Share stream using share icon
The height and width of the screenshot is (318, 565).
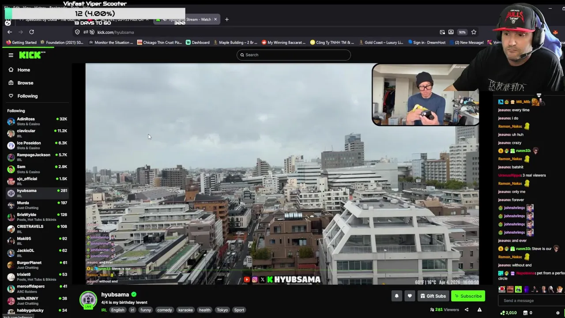(x=467, y=310)
